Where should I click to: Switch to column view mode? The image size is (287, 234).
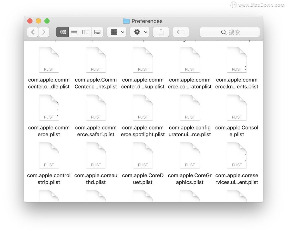point(86,32)
